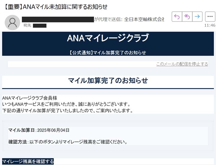This screenshot has width=216, height=165.
Task: Click the 【公式通知】マイル加算完了のお知らせ banner subtitle
Action: [x=108, y=52]
